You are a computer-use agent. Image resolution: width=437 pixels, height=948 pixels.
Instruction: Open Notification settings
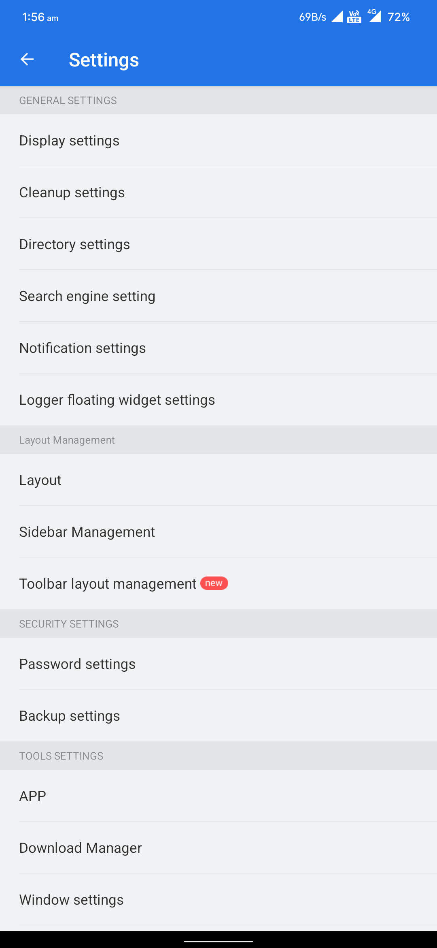point(218,348)
